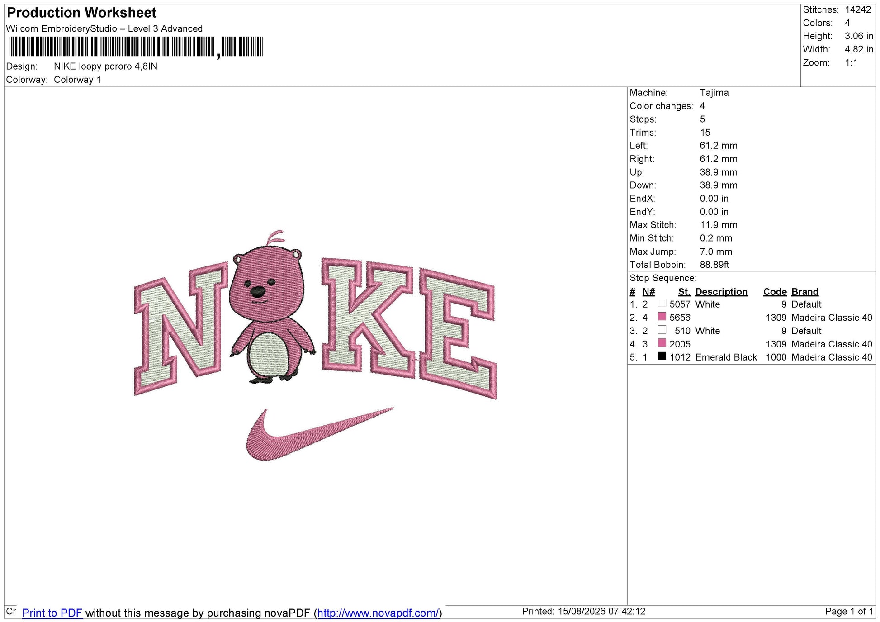
Task: Select the Min Stitch value '0.2 mm'
Action: tap(716, 238)
